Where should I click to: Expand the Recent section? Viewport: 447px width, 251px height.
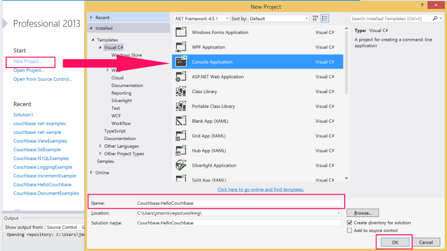[92, 17]
